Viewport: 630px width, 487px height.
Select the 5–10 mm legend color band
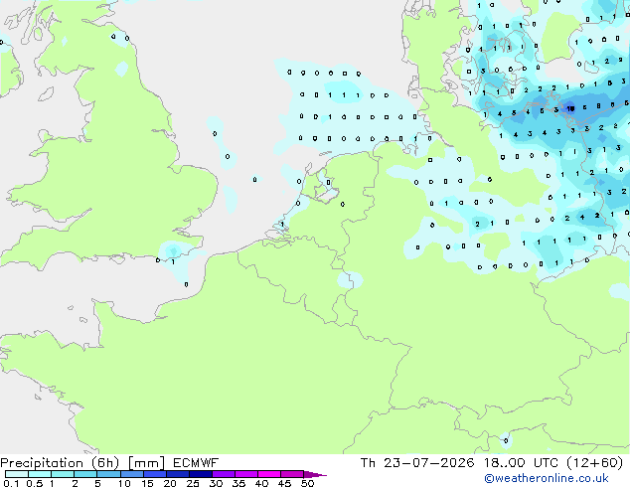(108, 474)
